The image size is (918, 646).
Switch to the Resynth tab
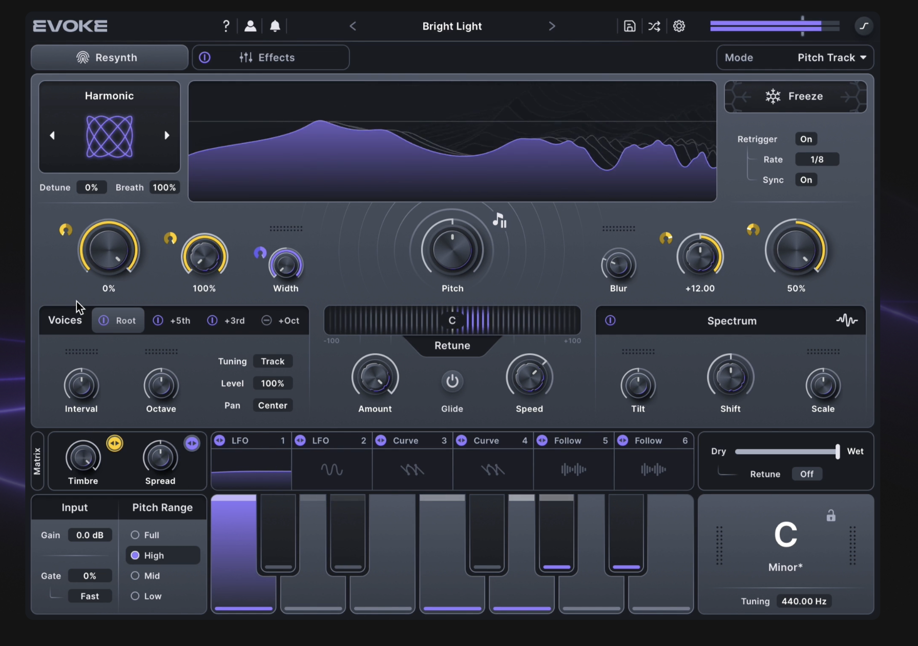tap(109, 57)
